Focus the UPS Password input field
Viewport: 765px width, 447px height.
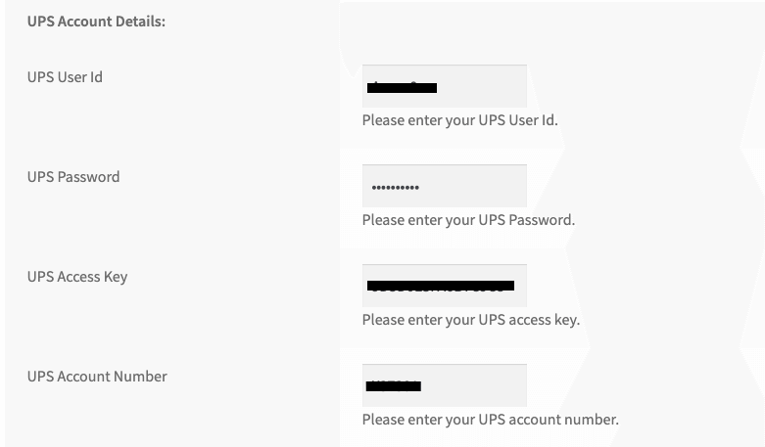[x=444, y=186]
